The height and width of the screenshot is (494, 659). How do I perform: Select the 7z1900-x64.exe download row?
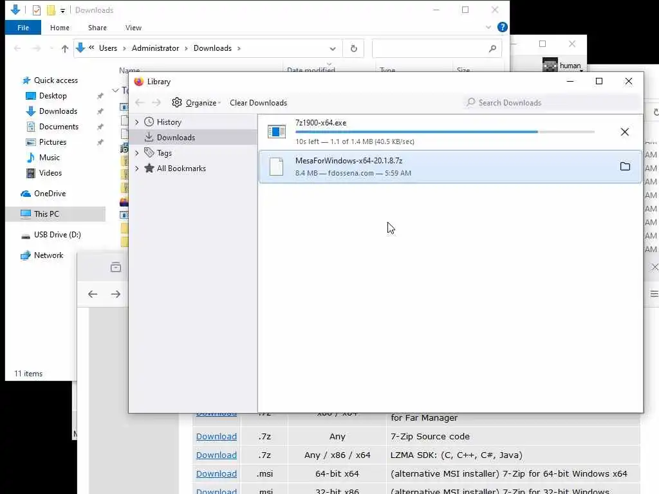(450, 132)
